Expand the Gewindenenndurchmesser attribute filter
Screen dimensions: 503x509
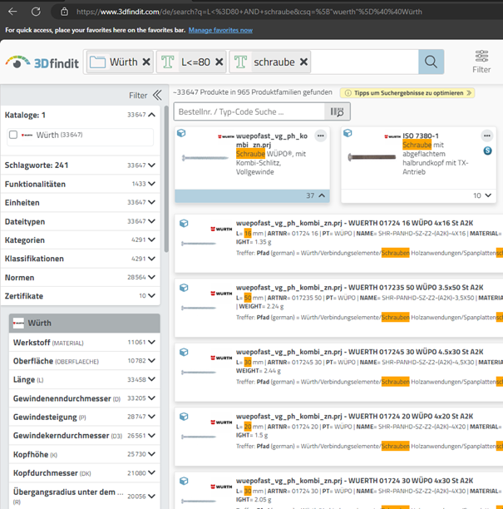(x=151, y=398)
